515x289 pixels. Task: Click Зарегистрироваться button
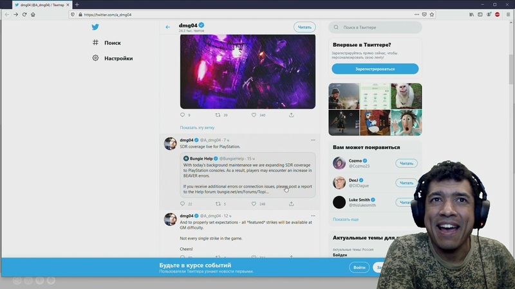click(375, 69)
